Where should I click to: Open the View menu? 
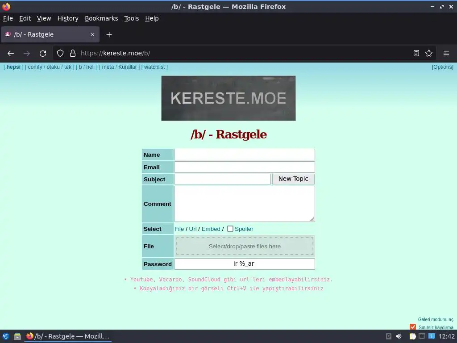(x=44, y=18)
